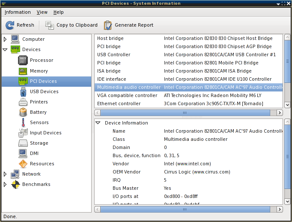The height and width of the screenshot is (222, 292).
Task: Click the Vendor Intel value
Action: click(188, 164)
